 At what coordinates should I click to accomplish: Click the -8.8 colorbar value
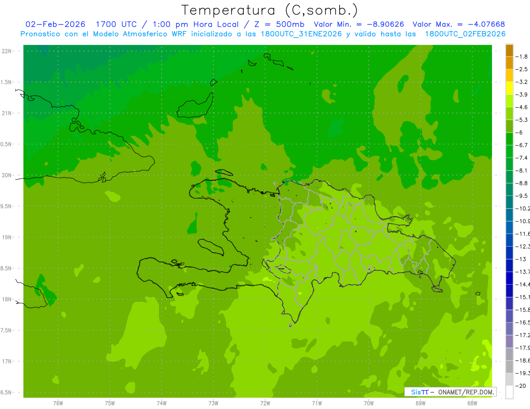pos(522,183)
